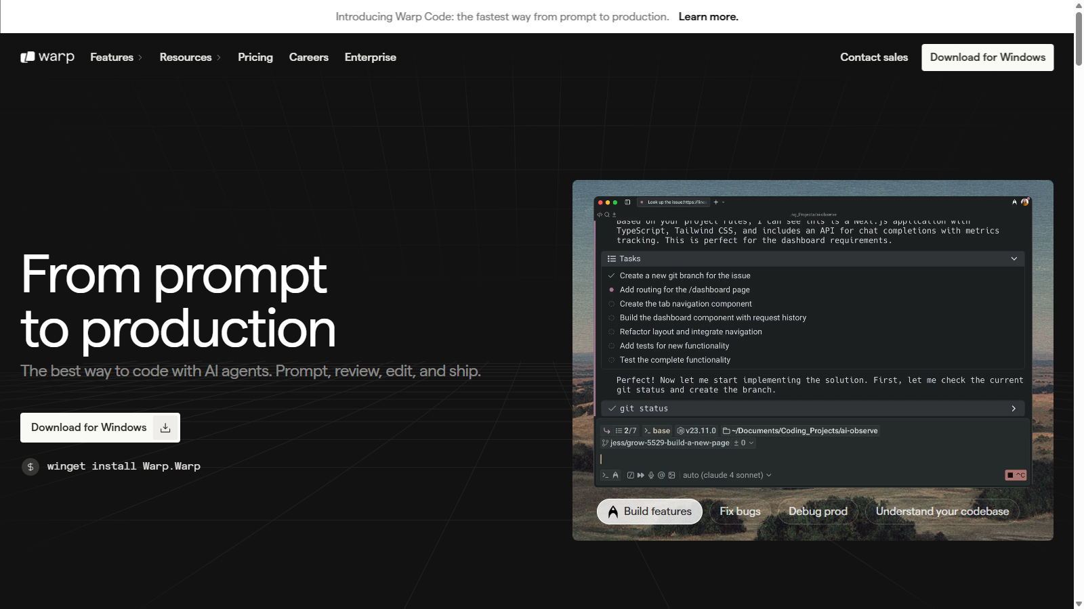The height and width of the screenshot is (609, 1084).
Task: Check the 'Add tests for new functionality' task
Action: point(612,346)
